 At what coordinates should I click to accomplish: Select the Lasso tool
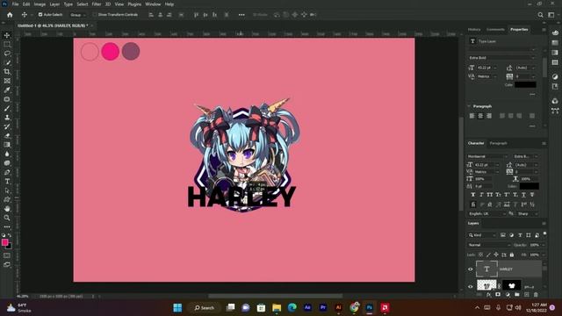(7, 54)
